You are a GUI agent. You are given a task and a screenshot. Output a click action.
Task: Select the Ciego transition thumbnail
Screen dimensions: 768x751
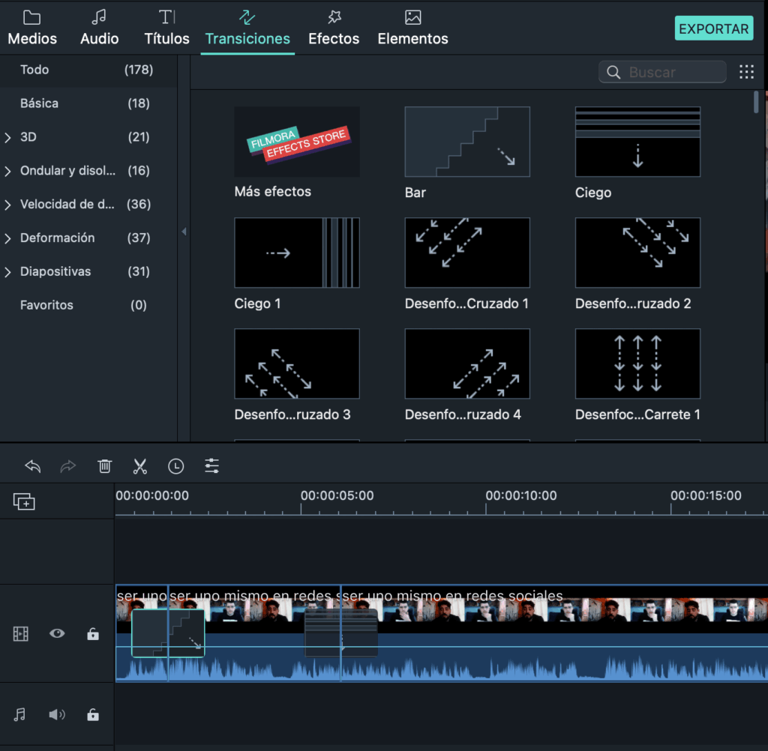click(637, 142)
